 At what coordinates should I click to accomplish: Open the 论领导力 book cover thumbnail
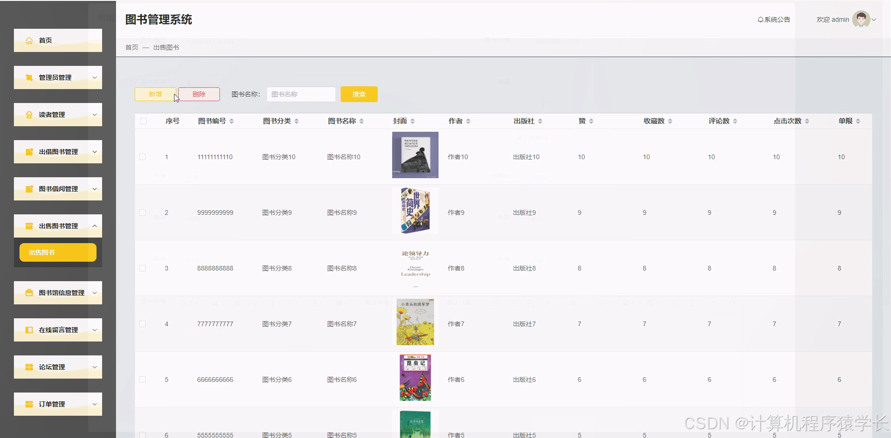click(415, 266)
